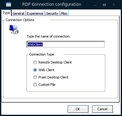Go to the Security tab
The image size is (122, 116).
tap(52, 13)
